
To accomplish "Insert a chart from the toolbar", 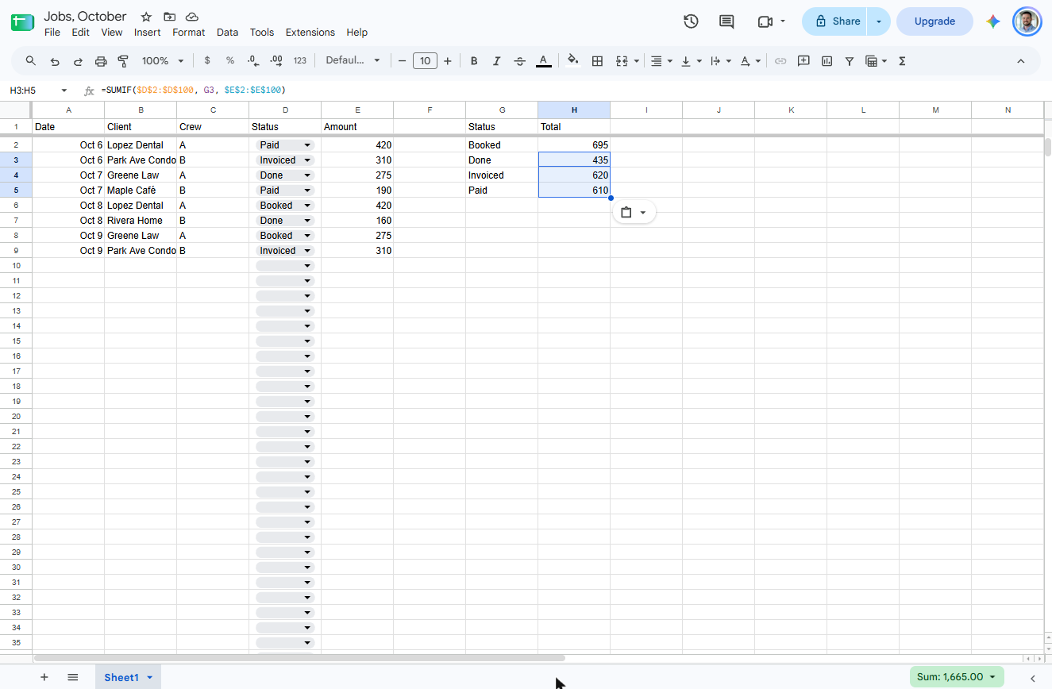I will [x=827, y=61].
